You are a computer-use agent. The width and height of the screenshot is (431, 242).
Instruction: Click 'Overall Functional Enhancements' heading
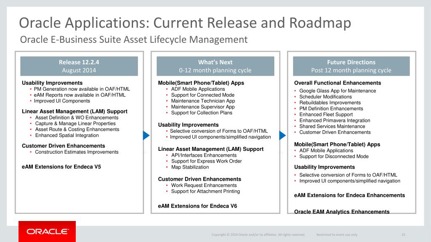[x=338, y=83]
